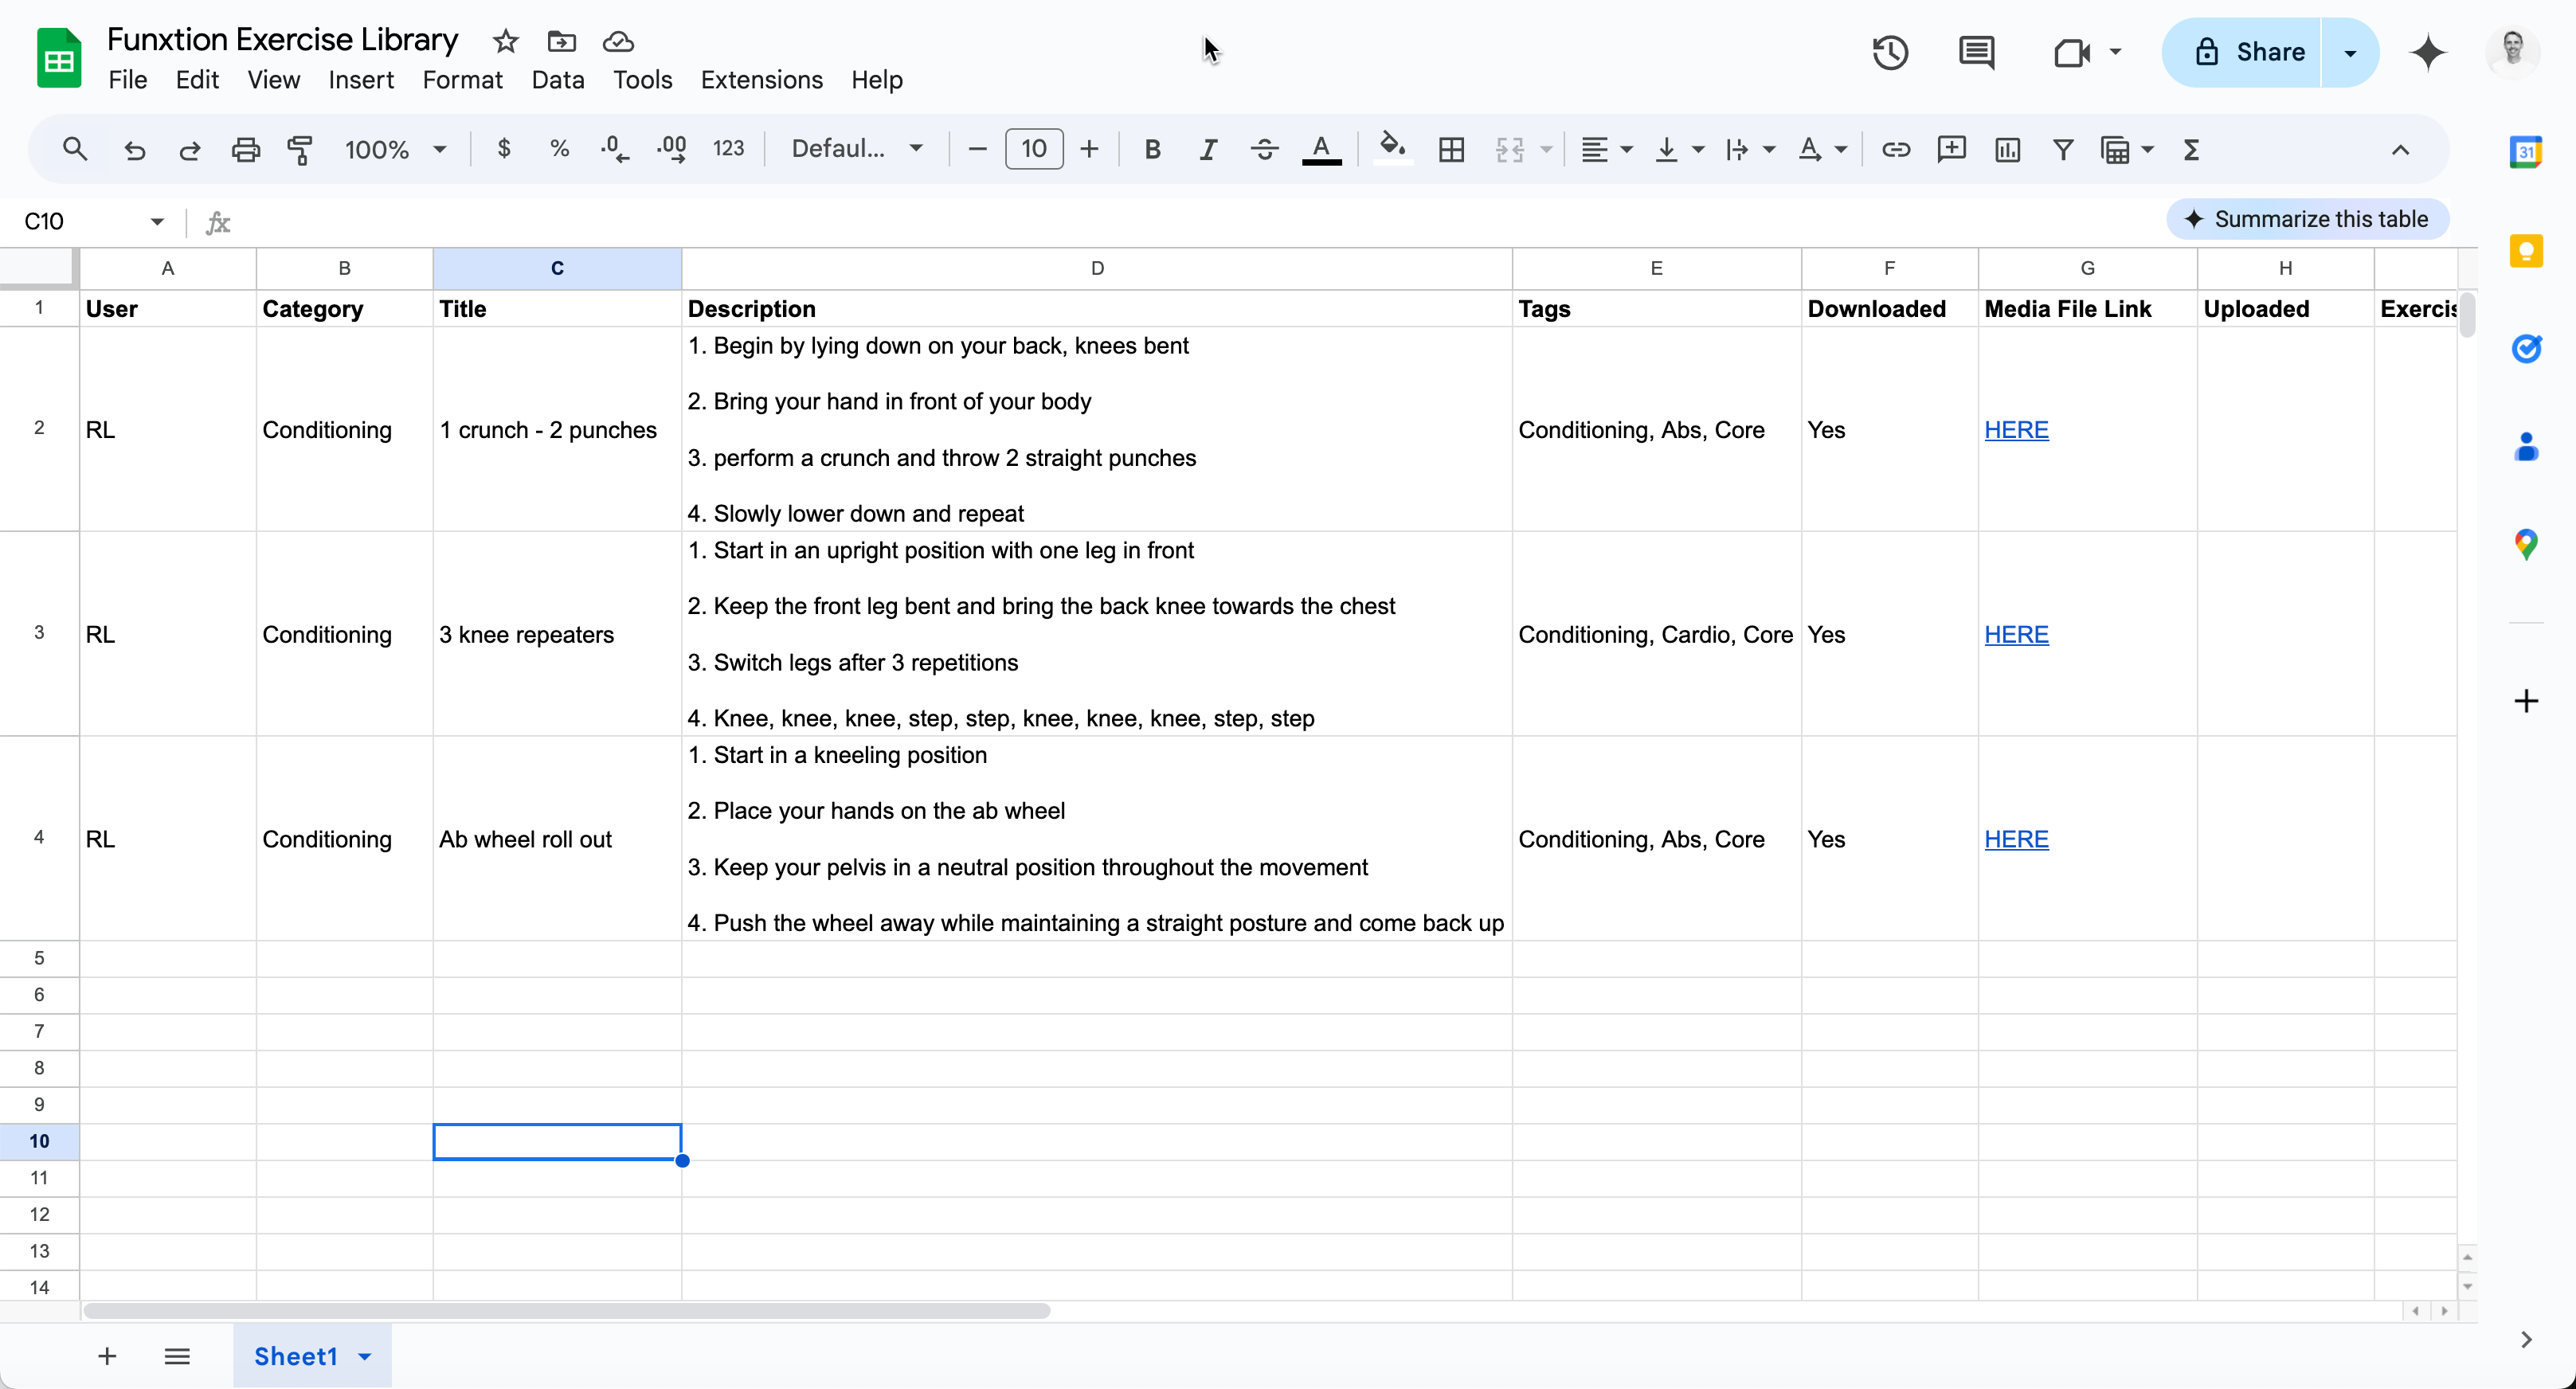Click the move to folder icon
This screenshot has width=2576, height=1389.
click(x=561, y=41)
